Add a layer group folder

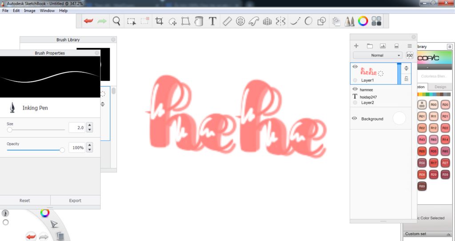click(x=369, y=46)
